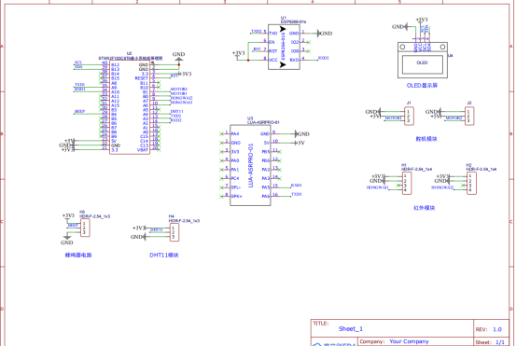
Task: Click the J1 servo connector symbol
Action: point(409,116)
